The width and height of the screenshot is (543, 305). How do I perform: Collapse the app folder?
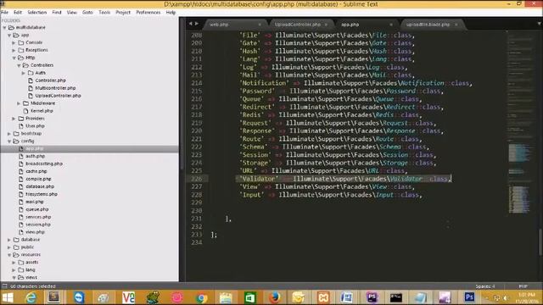tap(9, 35)
